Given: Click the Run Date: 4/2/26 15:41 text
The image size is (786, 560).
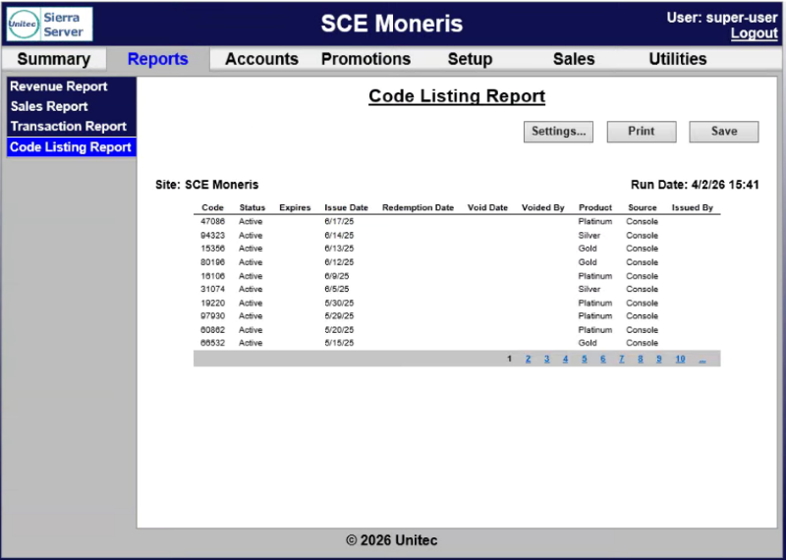Looking at the screenshot, I should [x=695, y=185].
